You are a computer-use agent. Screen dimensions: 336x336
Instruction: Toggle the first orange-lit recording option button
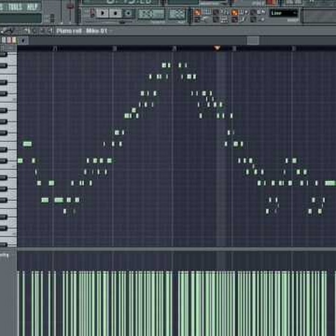[x=197, y=12]
